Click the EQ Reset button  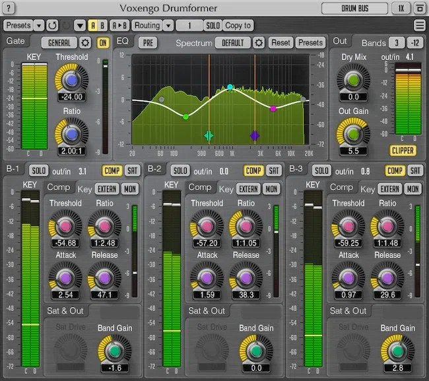click(x=280, y=43)
